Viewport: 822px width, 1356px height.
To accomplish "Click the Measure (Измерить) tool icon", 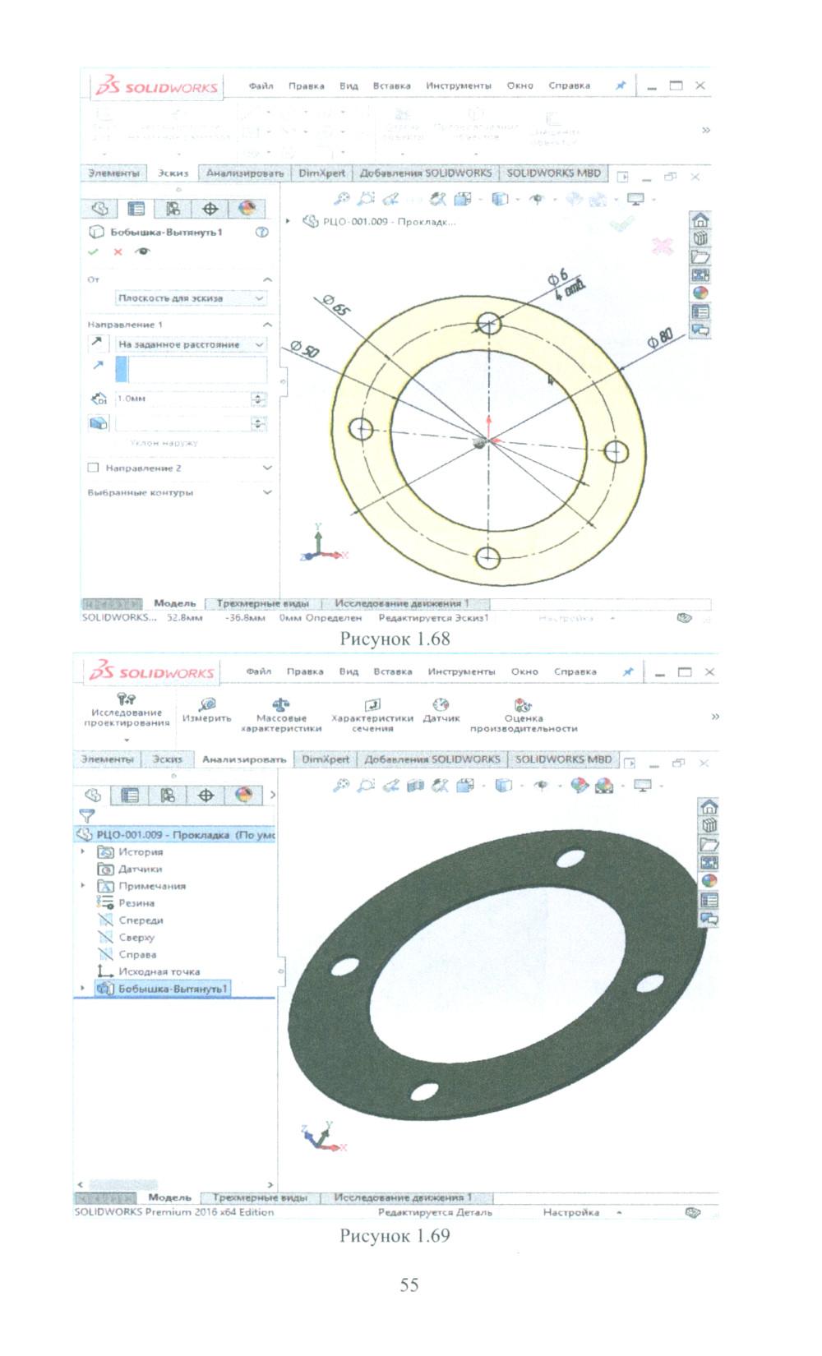I will 207,705.
